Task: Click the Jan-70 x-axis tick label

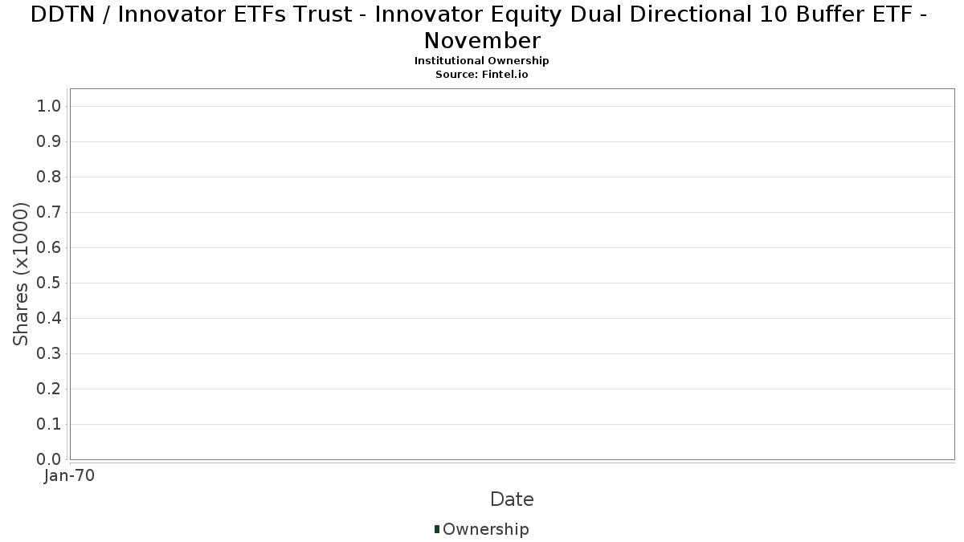Action: [70, 475]
